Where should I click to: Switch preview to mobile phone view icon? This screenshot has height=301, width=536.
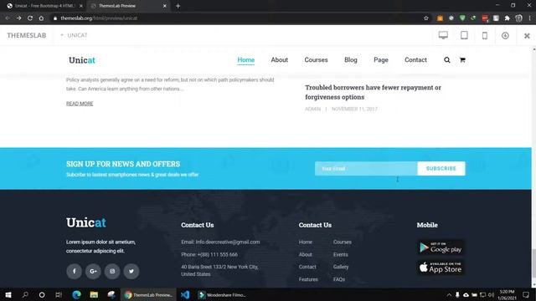click(484, 35)
